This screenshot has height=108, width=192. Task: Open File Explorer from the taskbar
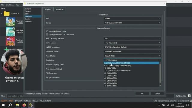pyautogui.click(x=17, y=105)
